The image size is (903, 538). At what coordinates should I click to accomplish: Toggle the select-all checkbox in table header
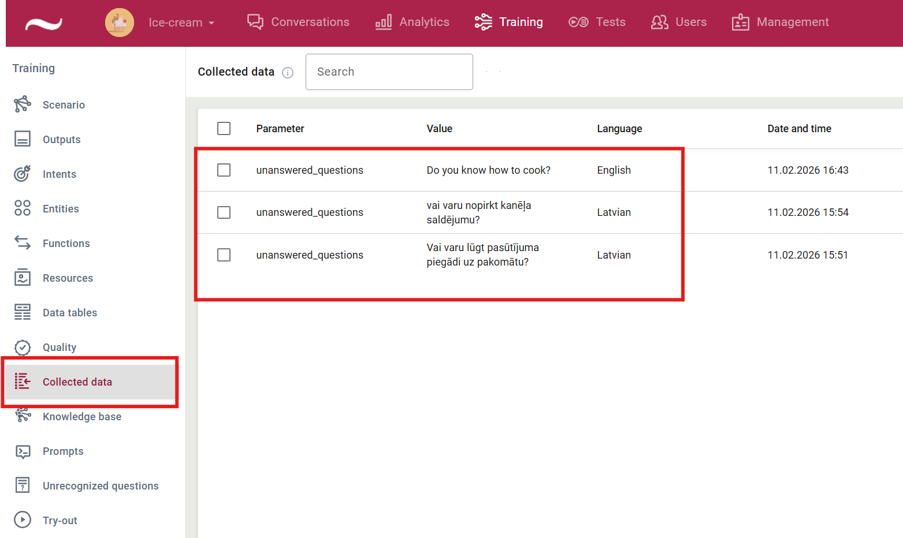pos(224,128)
